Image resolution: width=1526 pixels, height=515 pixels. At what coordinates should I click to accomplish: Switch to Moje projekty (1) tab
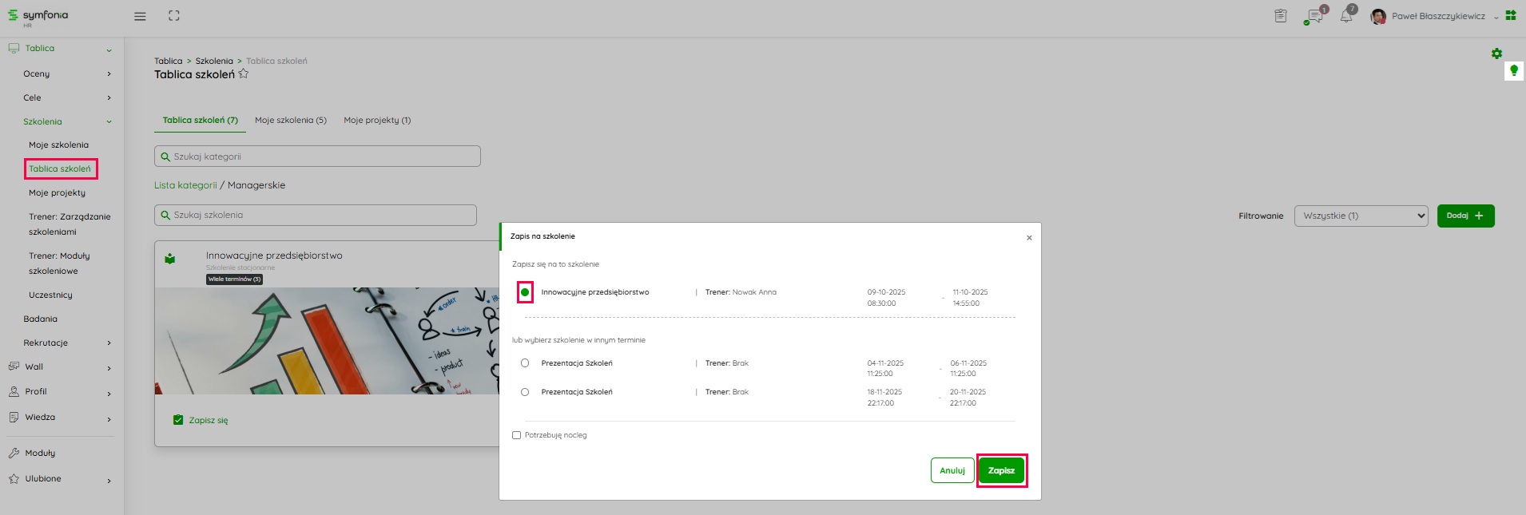pos(377,121)
